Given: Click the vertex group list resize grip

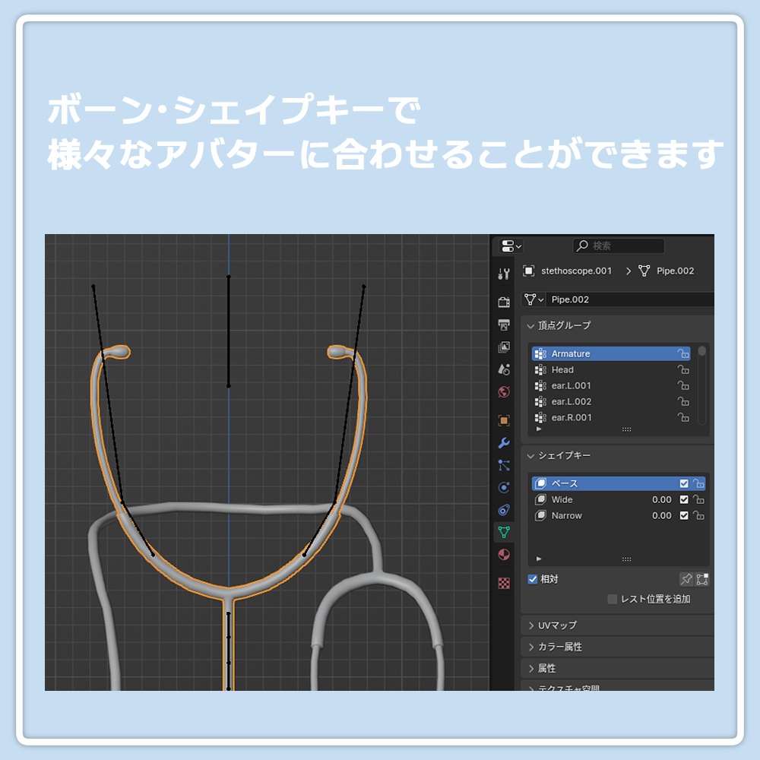Looking at the screenshot, I should 626,429.
